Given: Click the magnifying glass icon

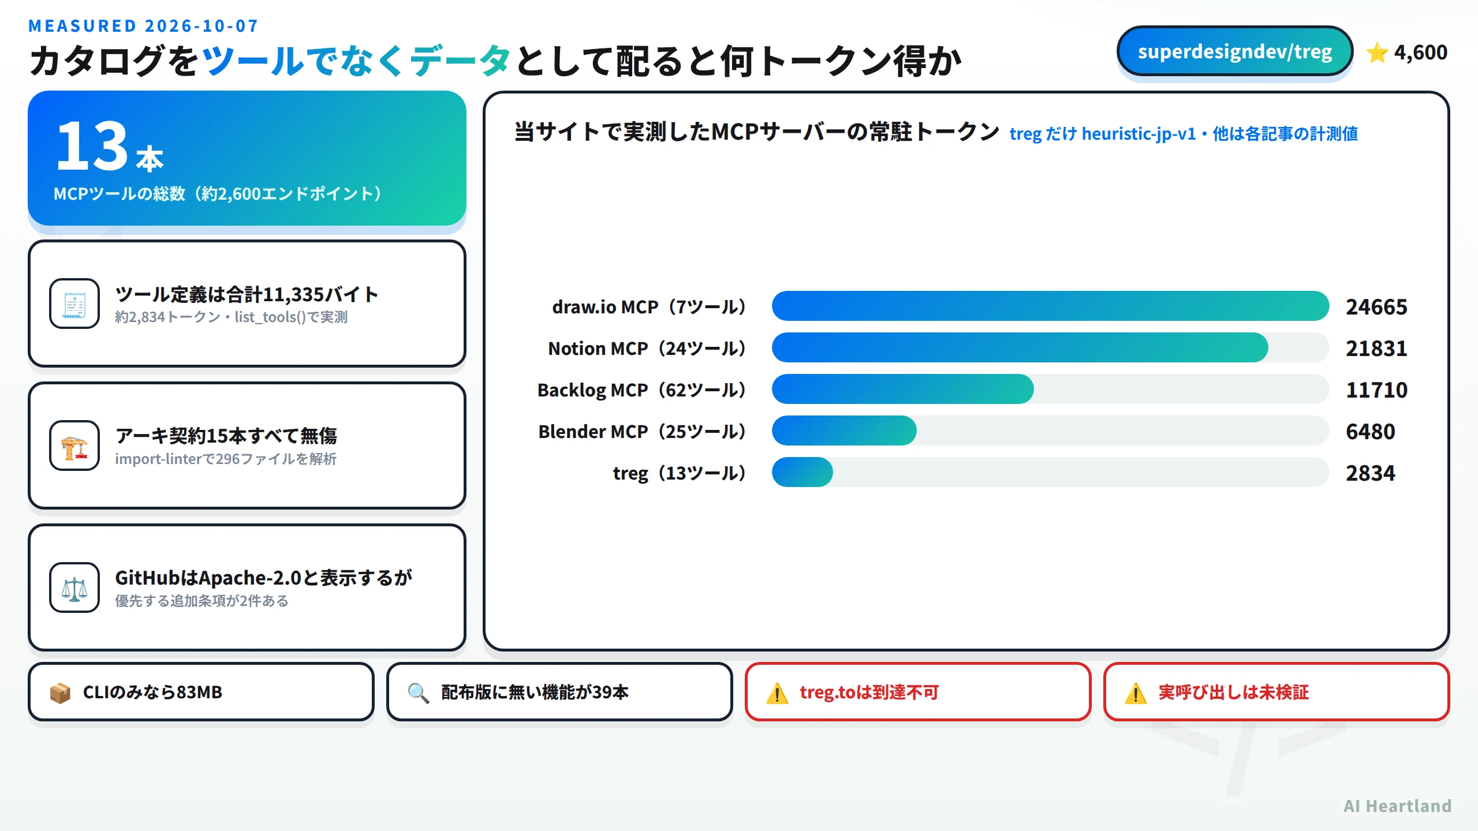Looking at the screenshot, I should [x=419, y=692].
